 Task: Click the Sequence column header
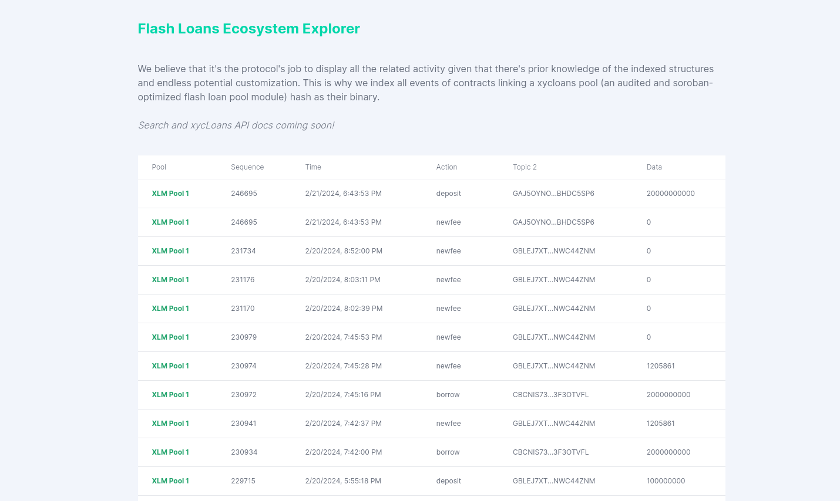(x=247, y=167)
